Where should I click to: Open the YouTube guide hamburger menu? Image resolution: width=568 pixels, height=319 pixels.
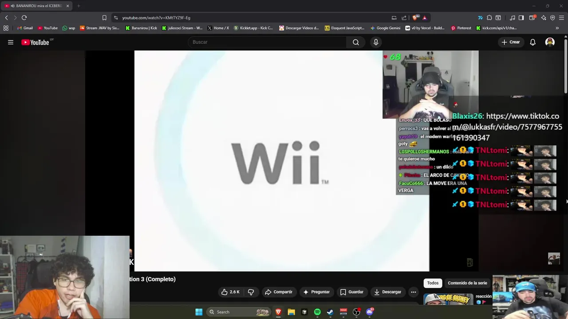(x=11, y=42)
